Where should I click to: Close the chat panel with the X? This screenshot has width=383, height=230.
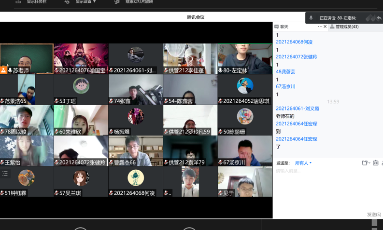(325, 27)
